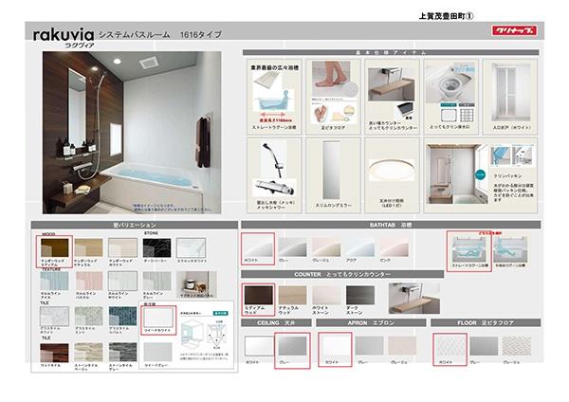
Task: Open the magnet-compatible panel photo
Action: coord(196,284)
